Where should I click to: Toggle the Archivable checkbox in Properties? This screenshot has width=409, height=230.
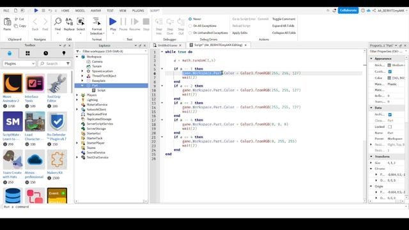tap(390, 114)
